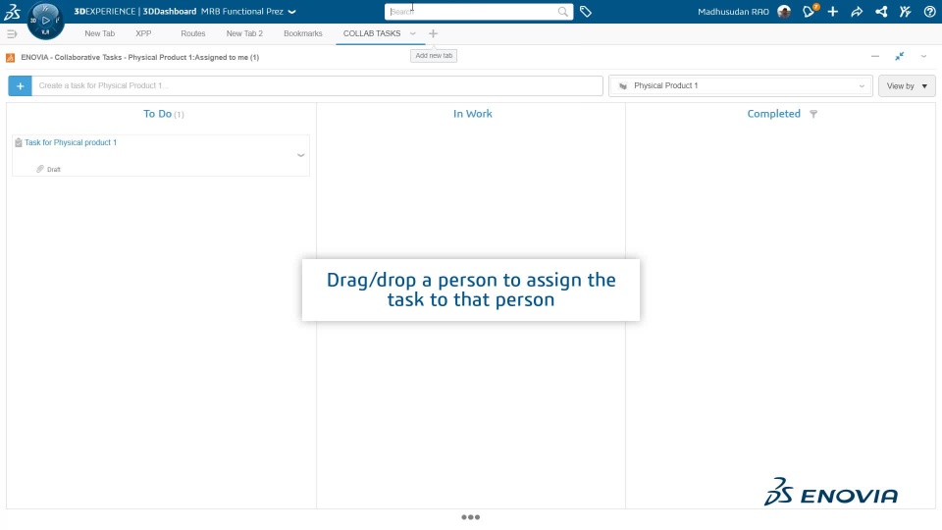942x530 pixels.
Task: Click the Add new tab plus icon
Action: [x=433, y=33]
